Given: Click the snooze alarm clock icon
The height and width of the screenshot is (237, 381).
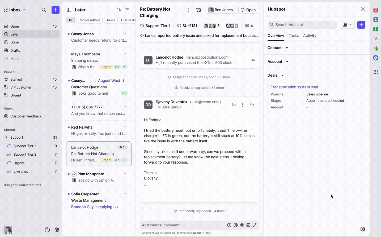Looking at the screenshot, I should pos(199,10).
